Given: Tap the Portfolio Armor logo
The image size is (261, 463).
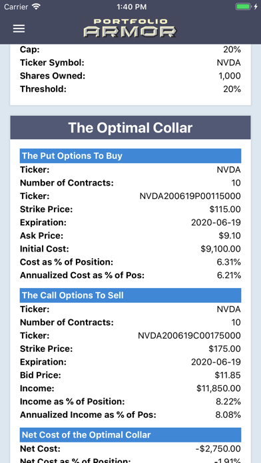Looking at the screenshot, I should click(x=130, y=29).
